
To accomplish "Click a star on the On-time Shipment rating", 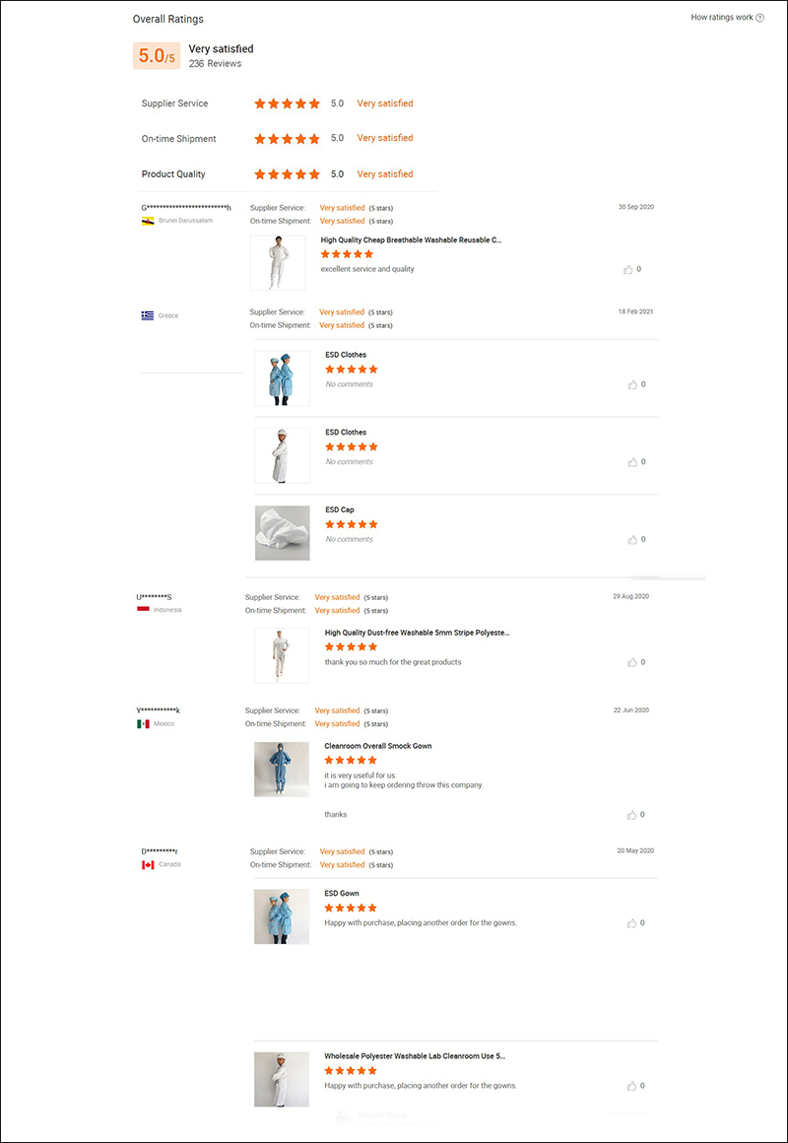I will (287, 138).
